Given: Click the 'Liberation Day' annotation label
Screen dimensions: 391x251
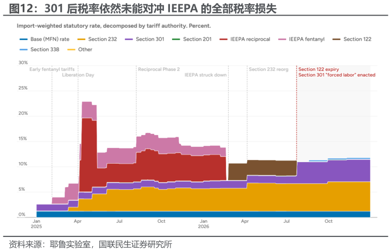Looking at the screenshot, I should 78,75.
